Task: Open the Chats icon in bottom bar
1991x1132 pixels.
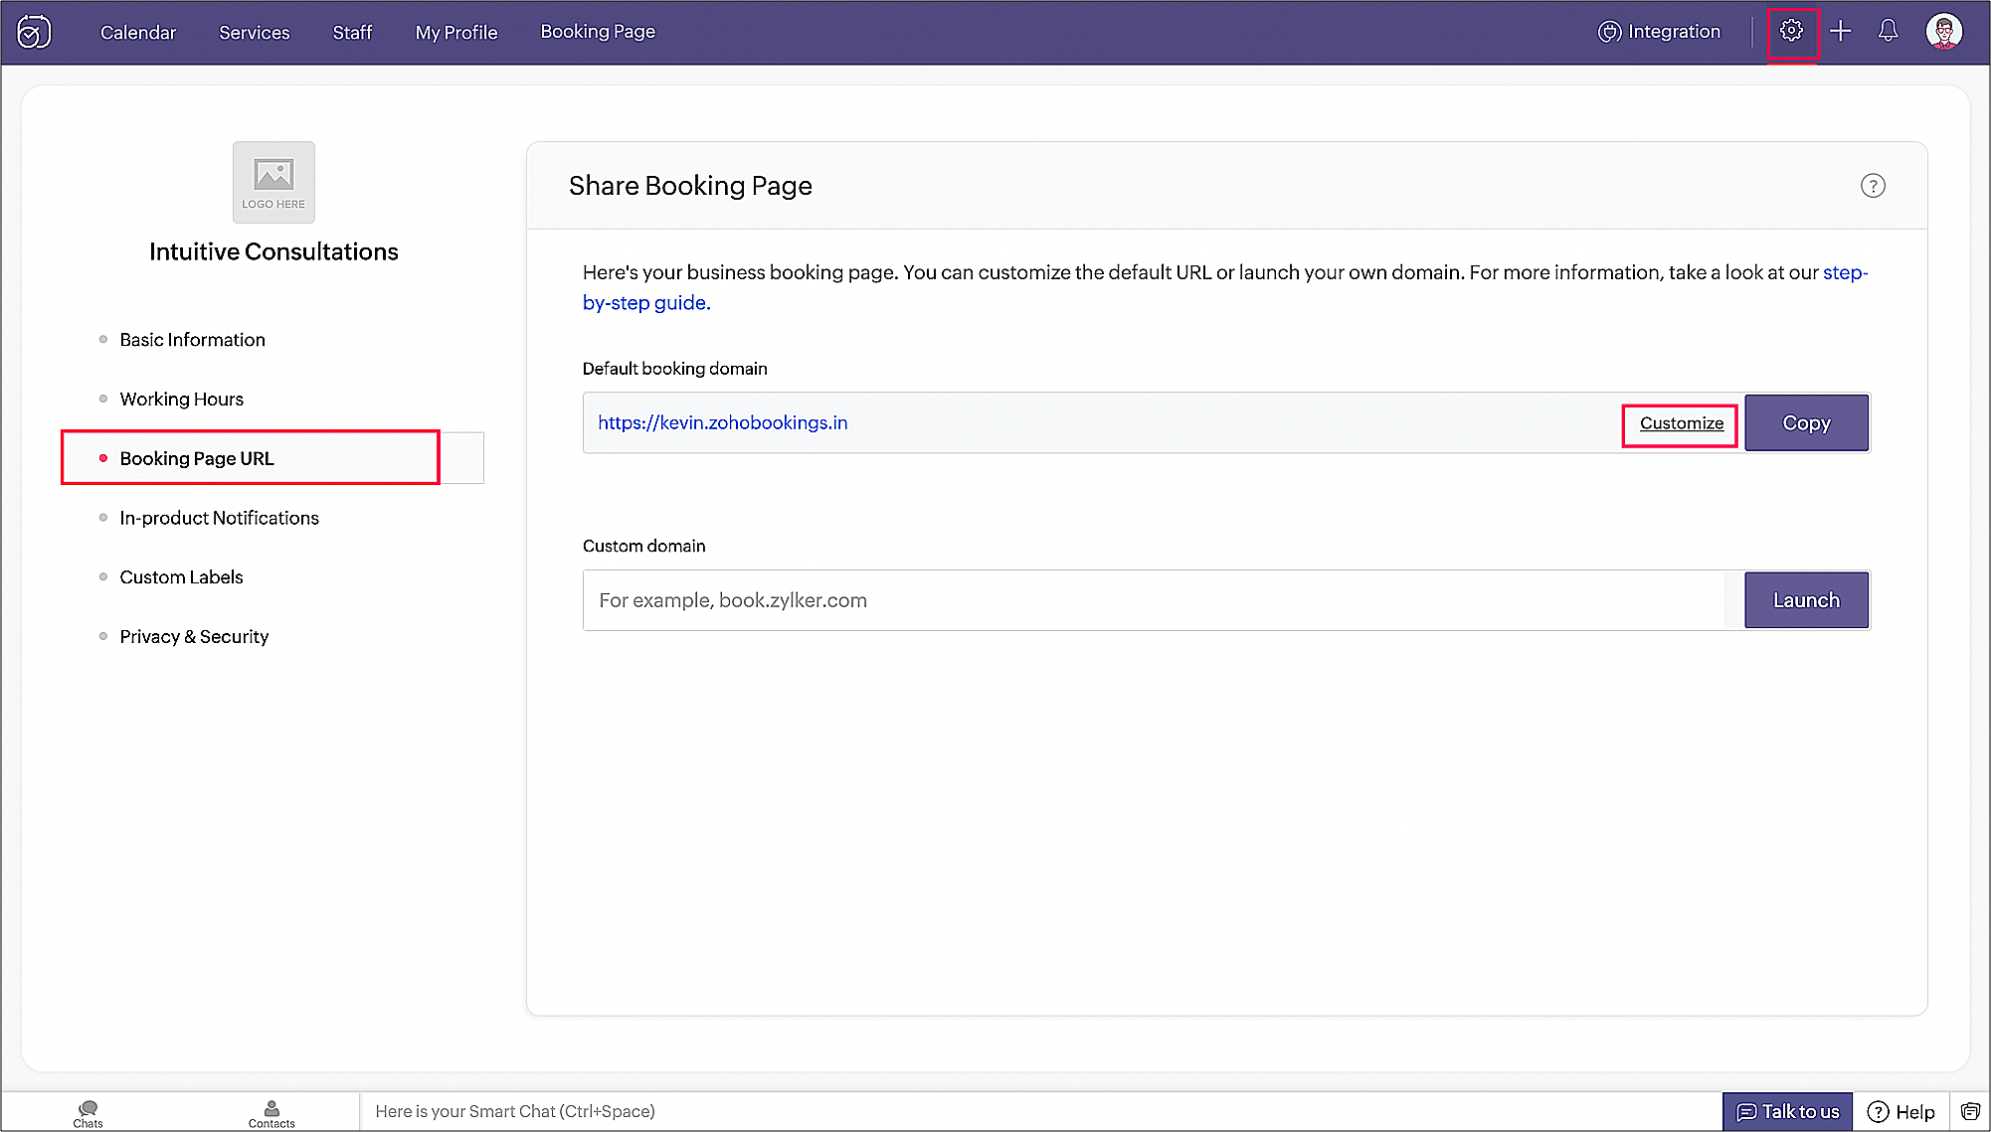Action: [88, 1112]
